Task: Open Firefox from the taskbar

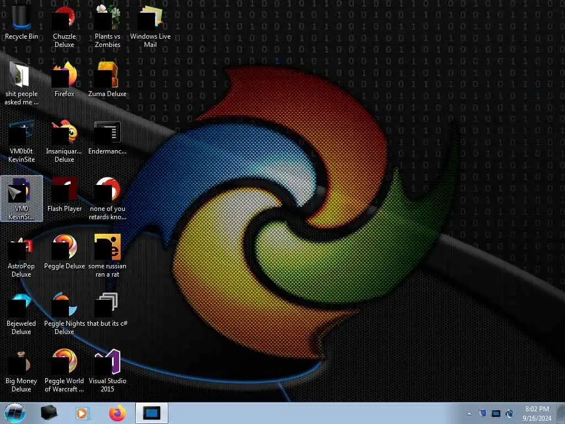Action: click(x=117, y=413)
